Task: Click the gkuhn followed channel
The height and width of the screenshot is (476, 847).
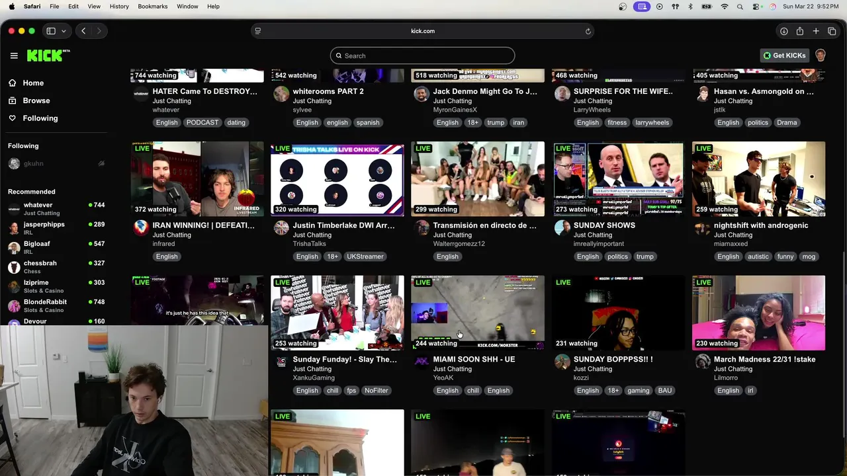Action: click(56, 163)
